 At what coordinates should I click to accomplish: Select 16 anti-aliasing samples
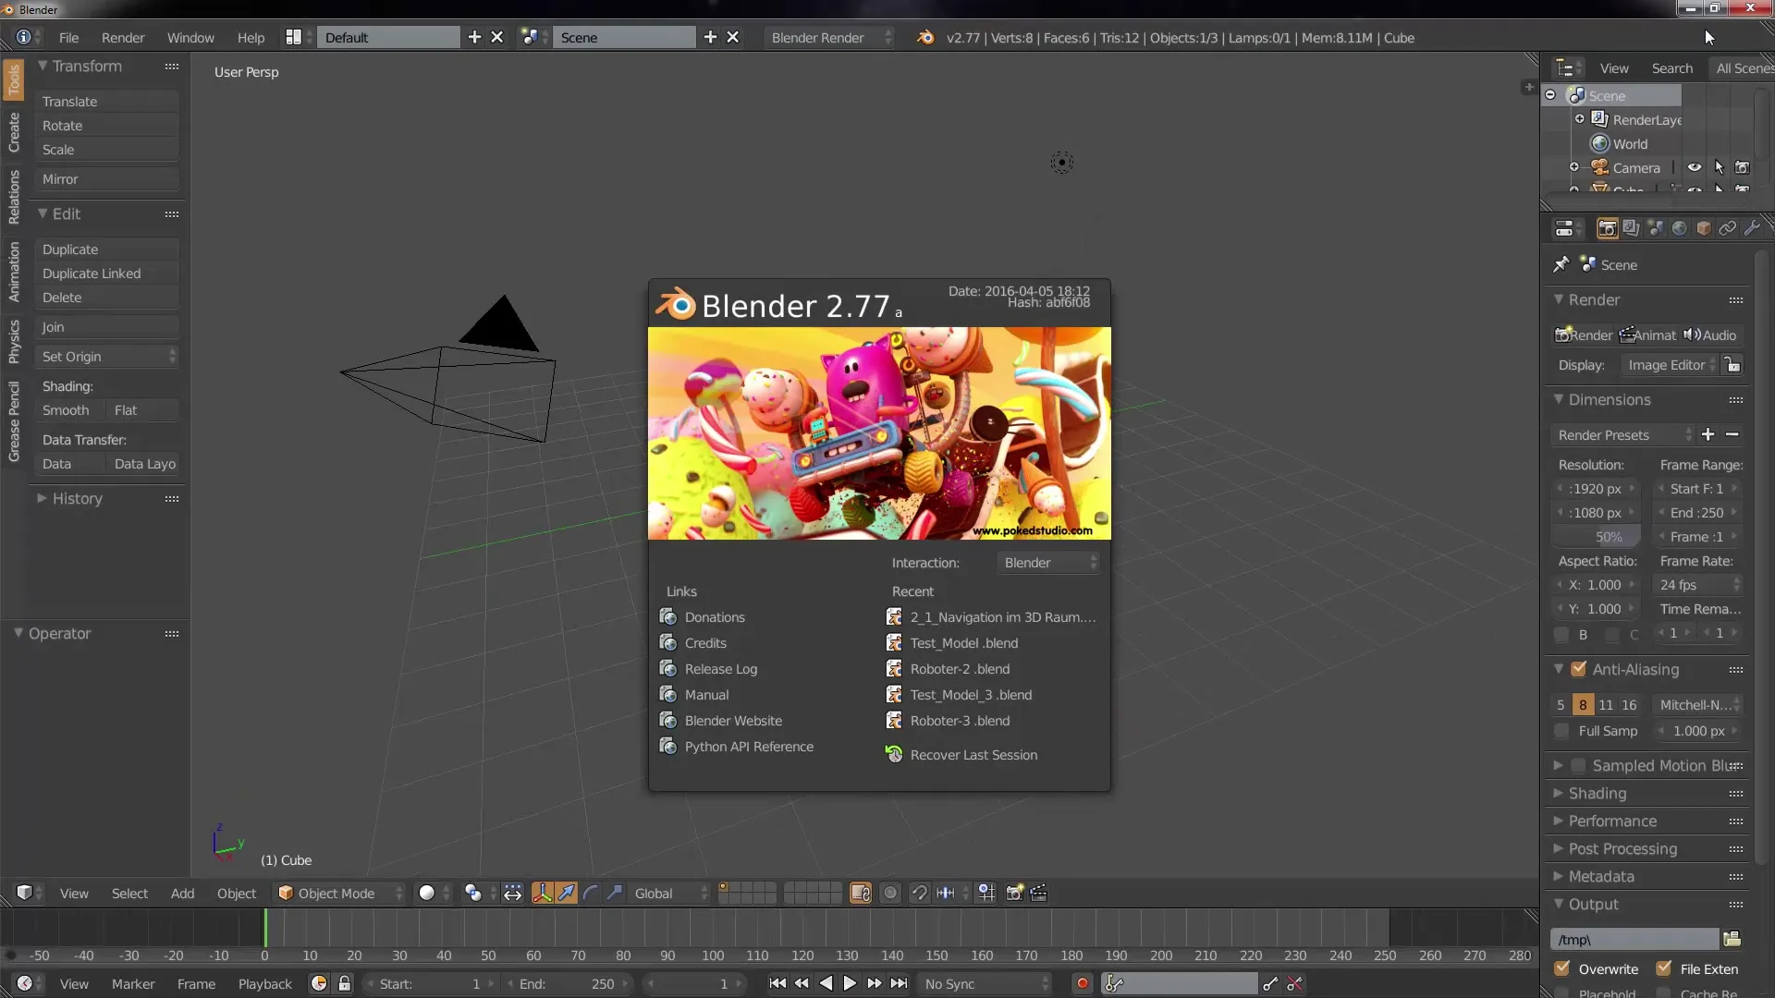point(1629,704)
